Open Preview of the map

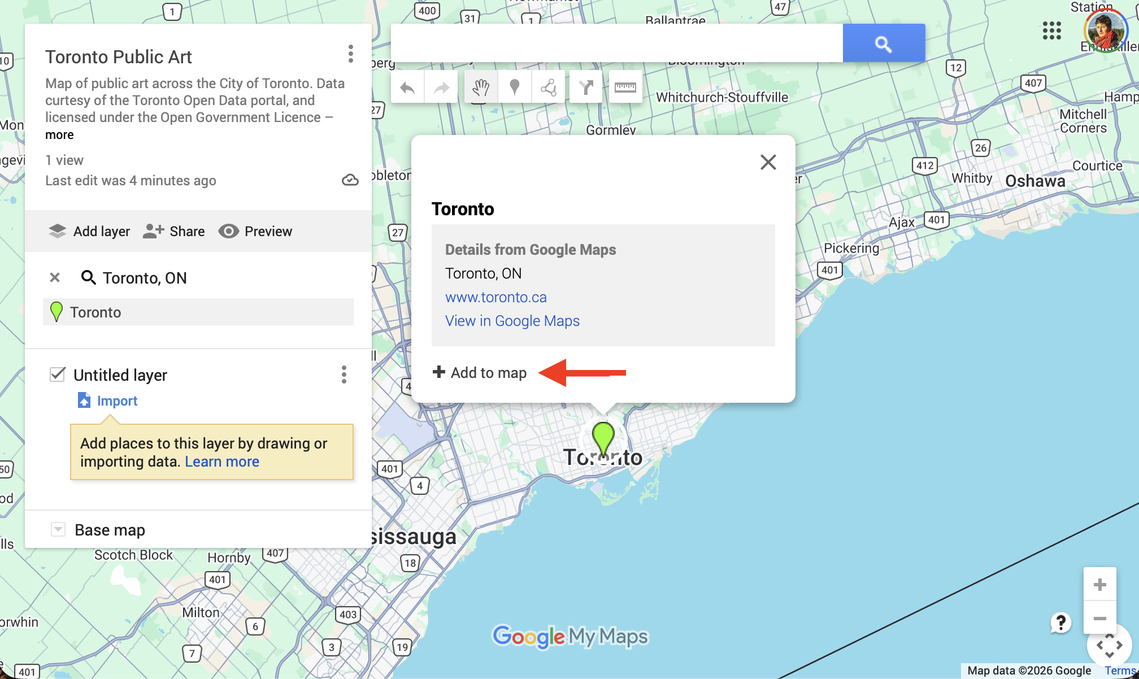(x=255, y=231)
